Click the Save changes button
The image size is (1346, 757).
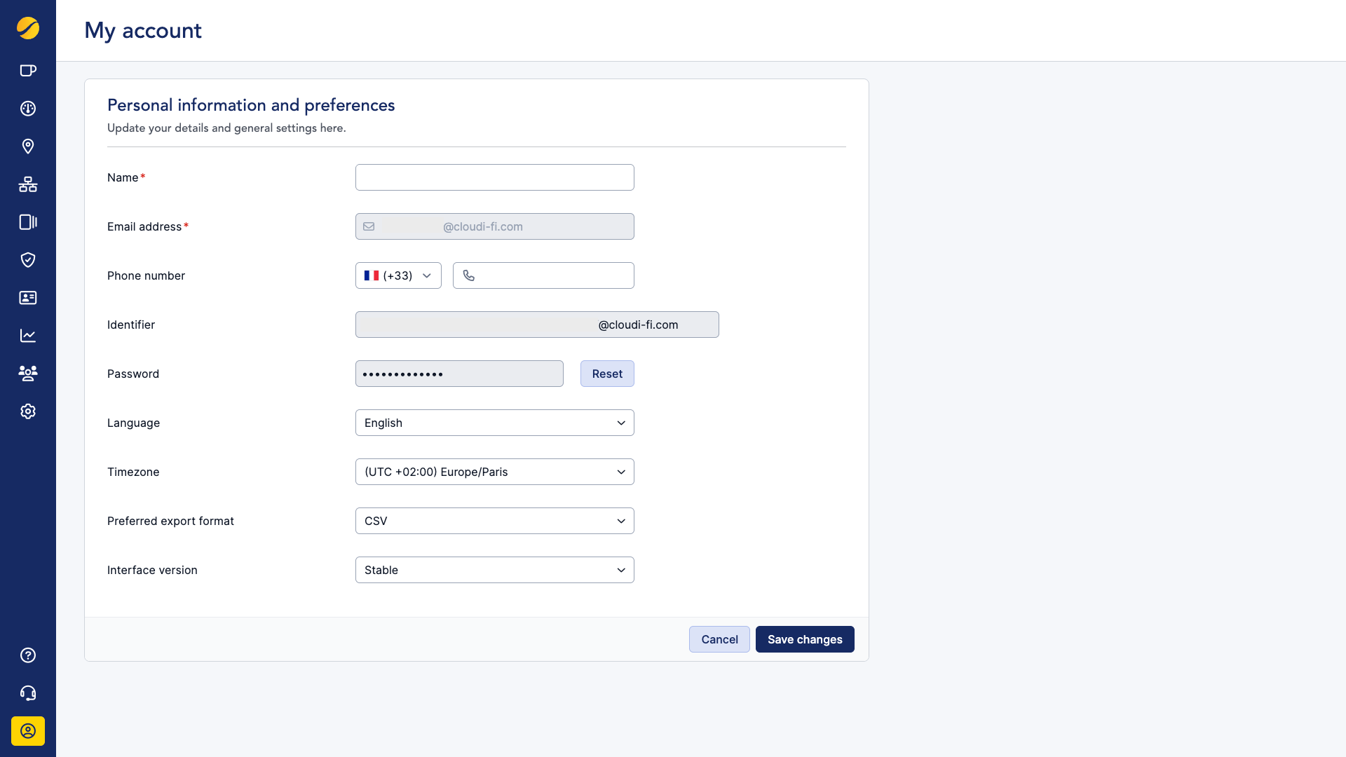coord(805,639)
